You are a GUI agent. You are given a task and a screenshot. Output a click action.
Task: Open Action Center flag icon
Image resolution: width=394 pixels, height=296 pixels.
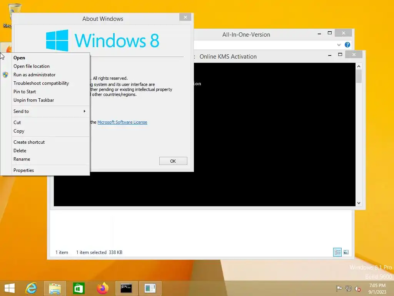(339, 288)
